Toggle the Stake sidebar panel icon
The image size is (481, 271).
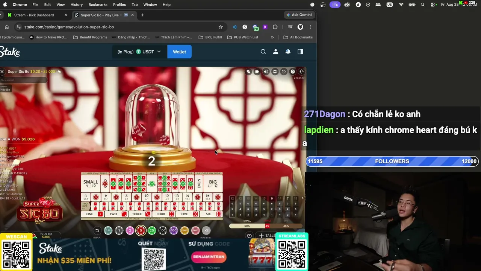tap(300, 52)
